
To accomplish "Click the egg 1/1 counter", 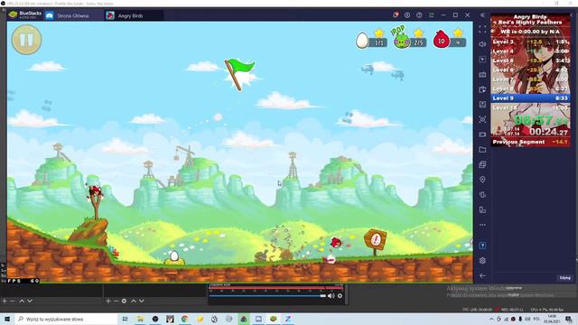I will coord(371,40).
